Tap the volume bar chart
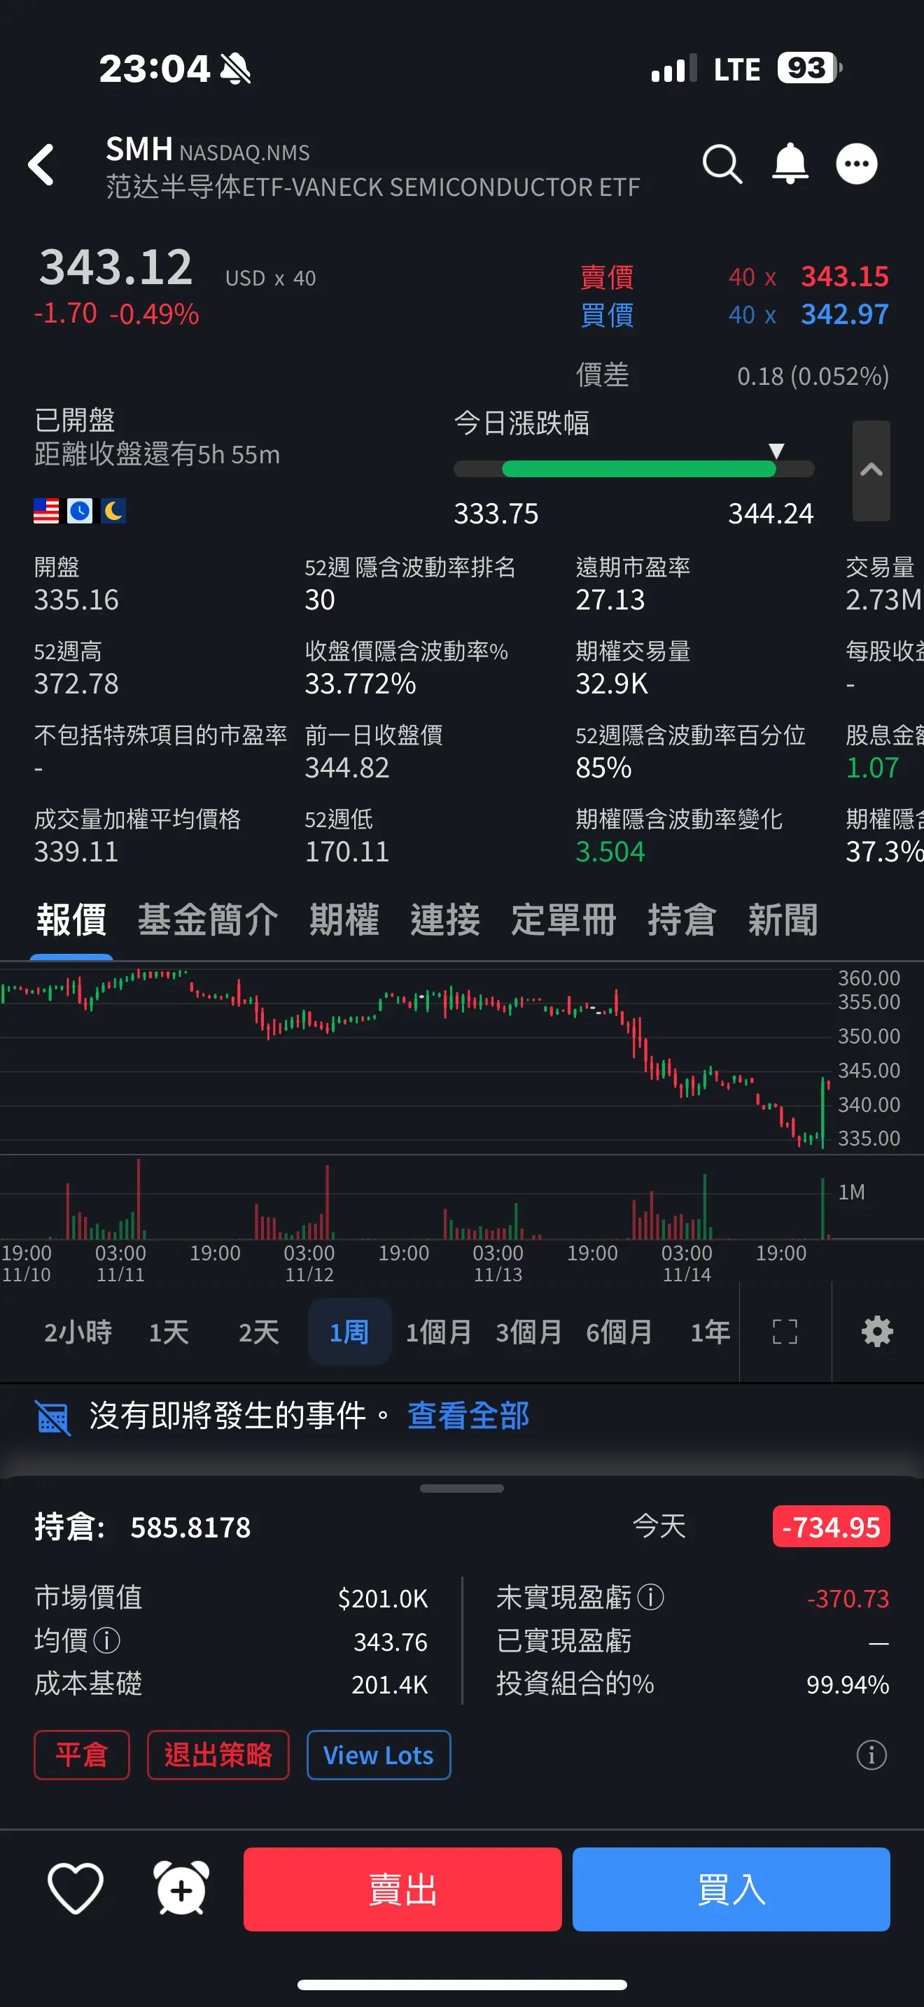This screenshot has width=924, height=2007. pos(415,1198)
